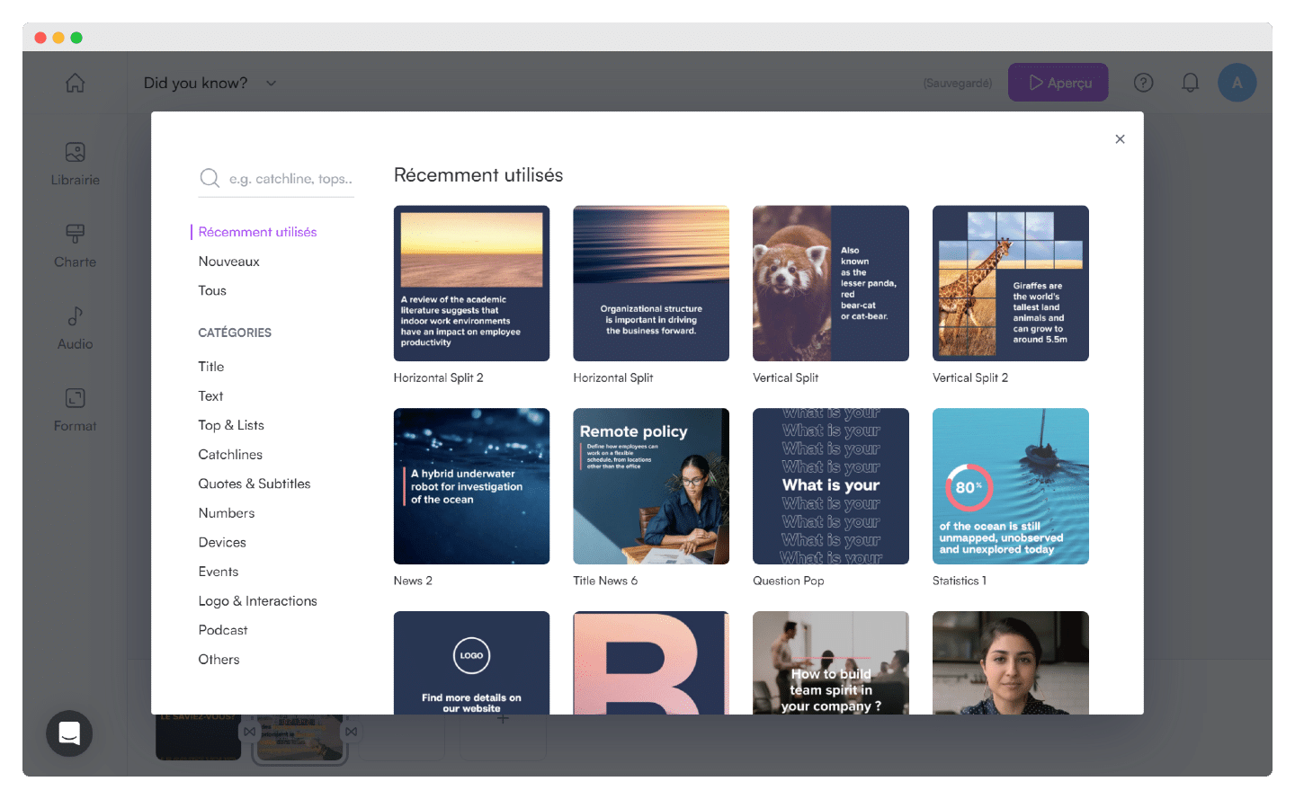
Task: Choose the LOGO website template thumbnail
Action: click(471, 663)
